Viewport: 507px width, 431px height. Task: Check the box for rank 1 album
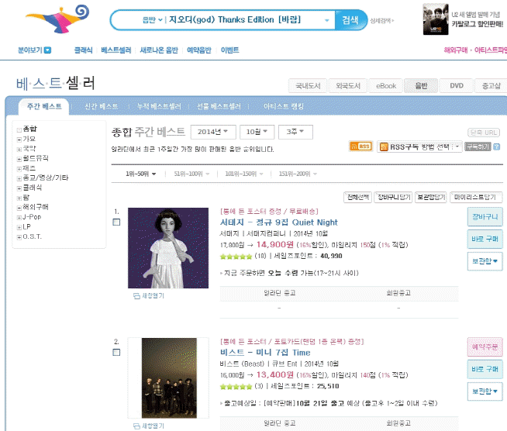pos(116,222)
